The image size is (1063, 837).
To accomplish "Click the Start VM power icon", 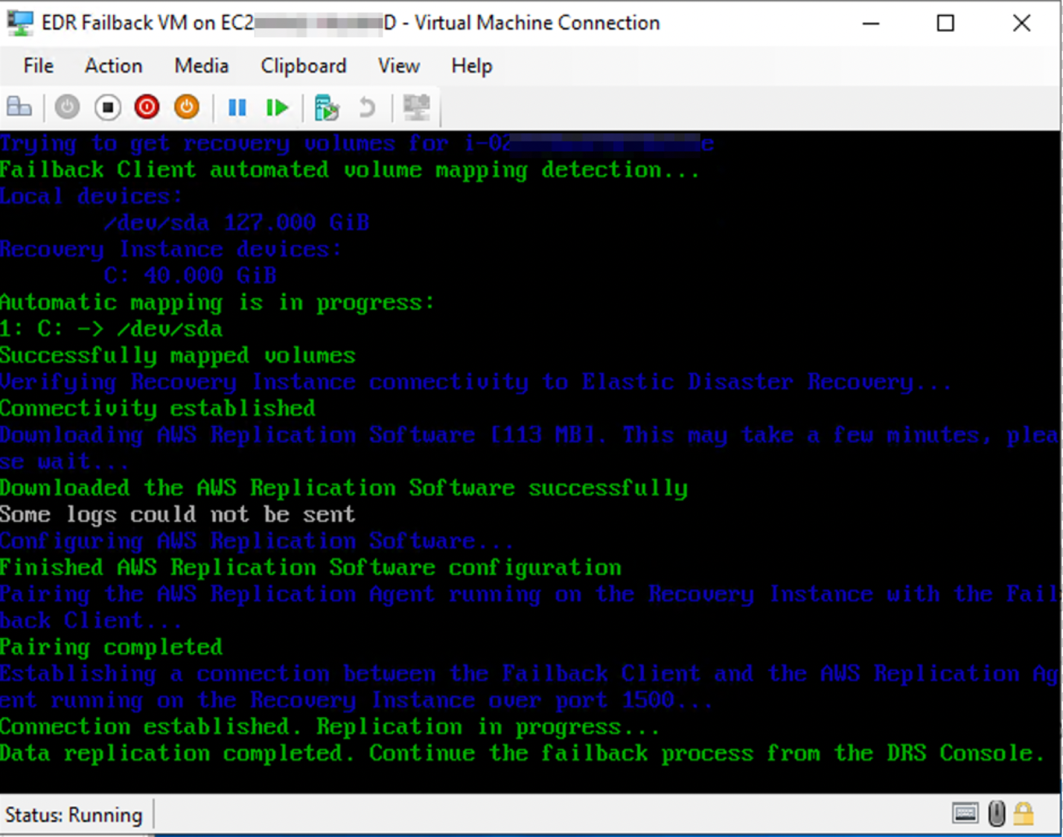I will [67, 107].
